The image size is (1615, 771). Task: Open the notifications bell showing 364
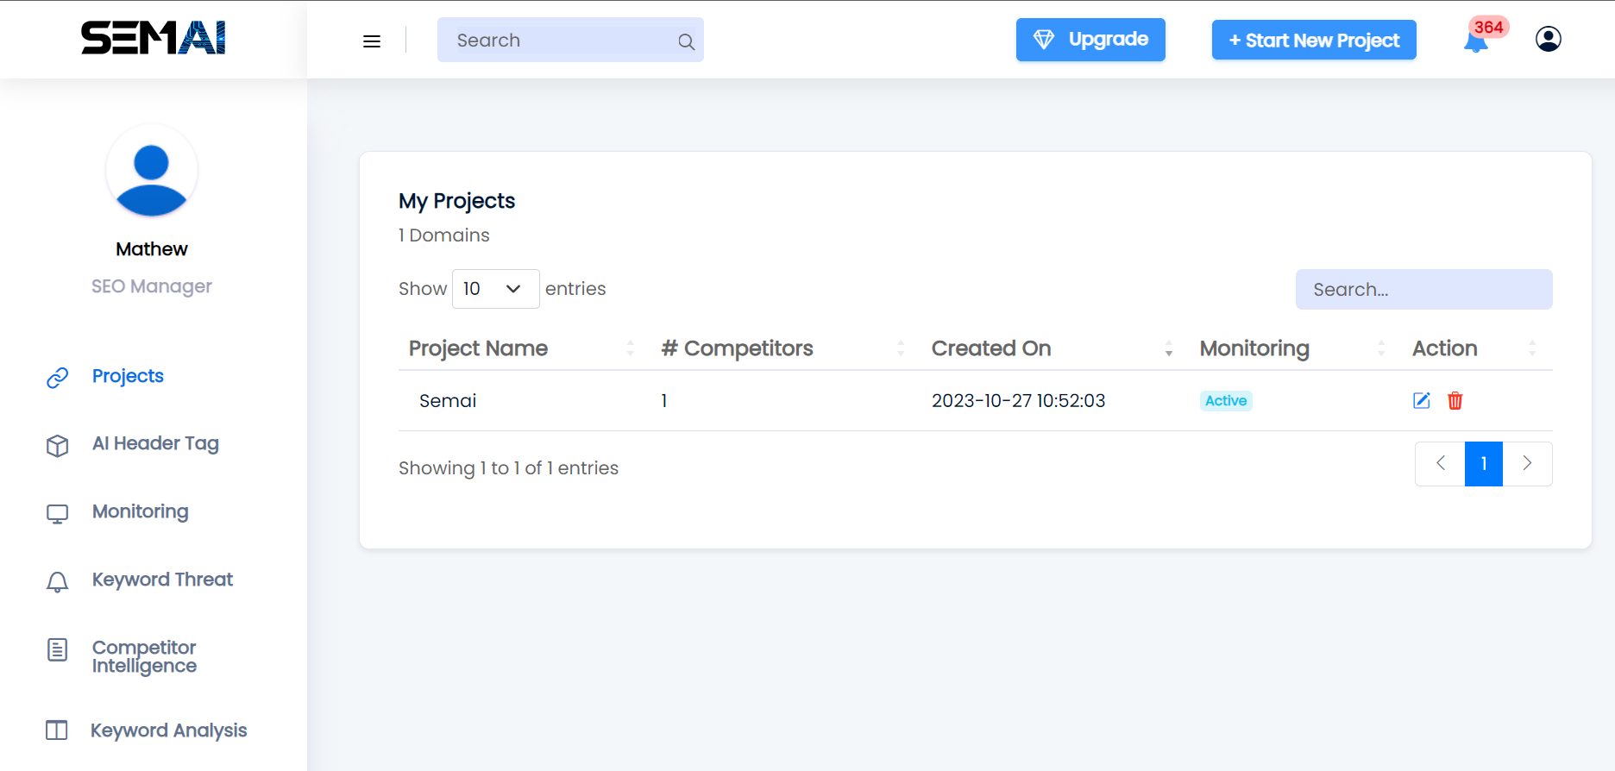coord(1475,41)
